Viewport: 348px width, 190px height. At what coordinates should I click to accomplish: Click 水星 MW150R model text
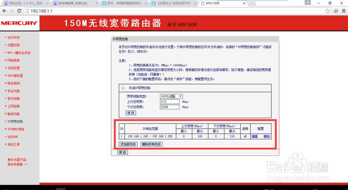click(182, 24)
